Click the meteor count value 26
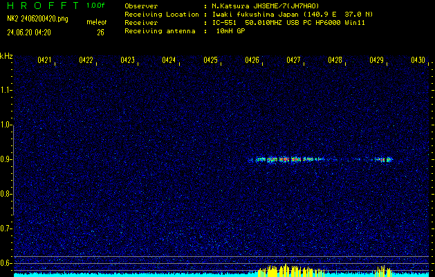 [x=100, y=33]
